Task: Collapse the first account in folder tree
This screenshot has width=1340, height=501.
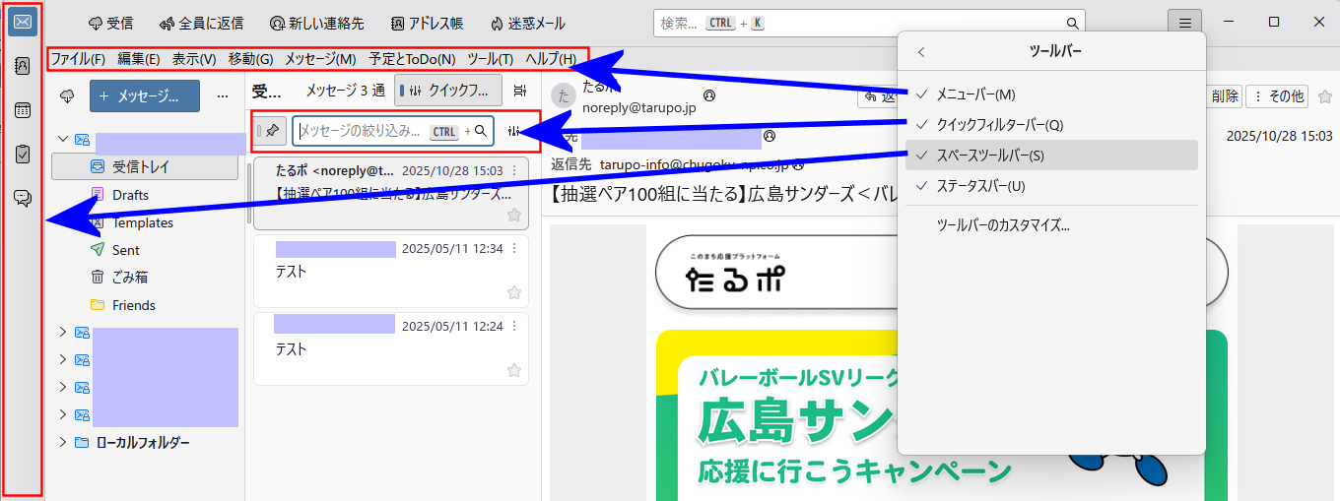Action: 63,140
